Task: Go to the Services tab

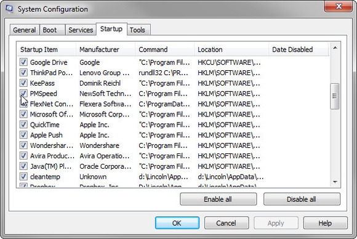Action: coord(81,30)
